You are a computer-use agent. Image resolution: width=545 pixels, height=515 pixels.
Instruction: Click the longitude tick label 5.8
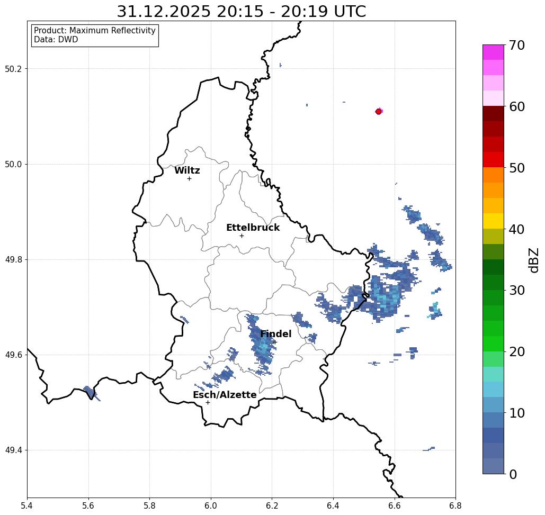point(149,505)
